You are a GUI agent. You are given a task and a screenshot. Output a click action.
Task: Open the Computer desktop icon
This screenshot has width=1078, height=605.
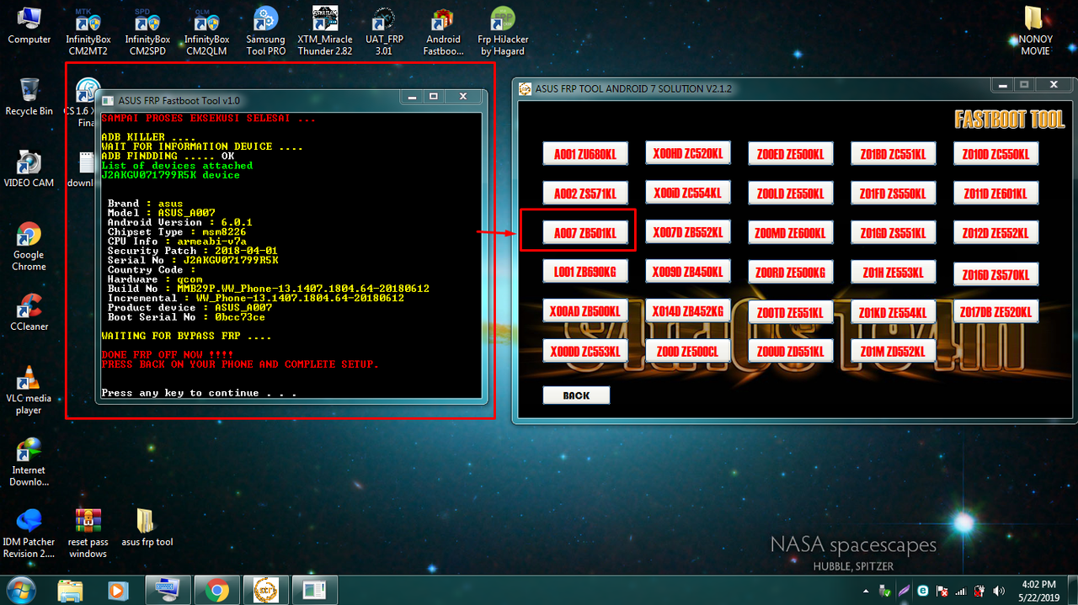click(x=29, y=25)
